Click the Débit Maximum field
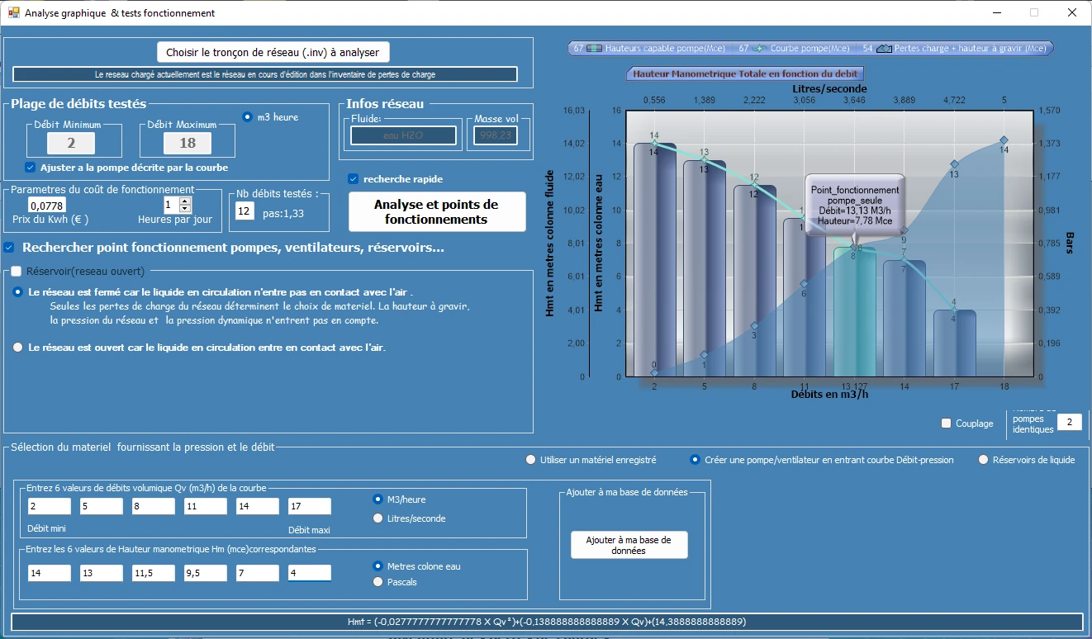The height and width of the screenshot is (639, 1092). coord(188,144)
